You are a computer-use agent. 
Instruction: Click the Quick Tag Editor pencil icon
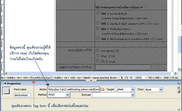179,92
